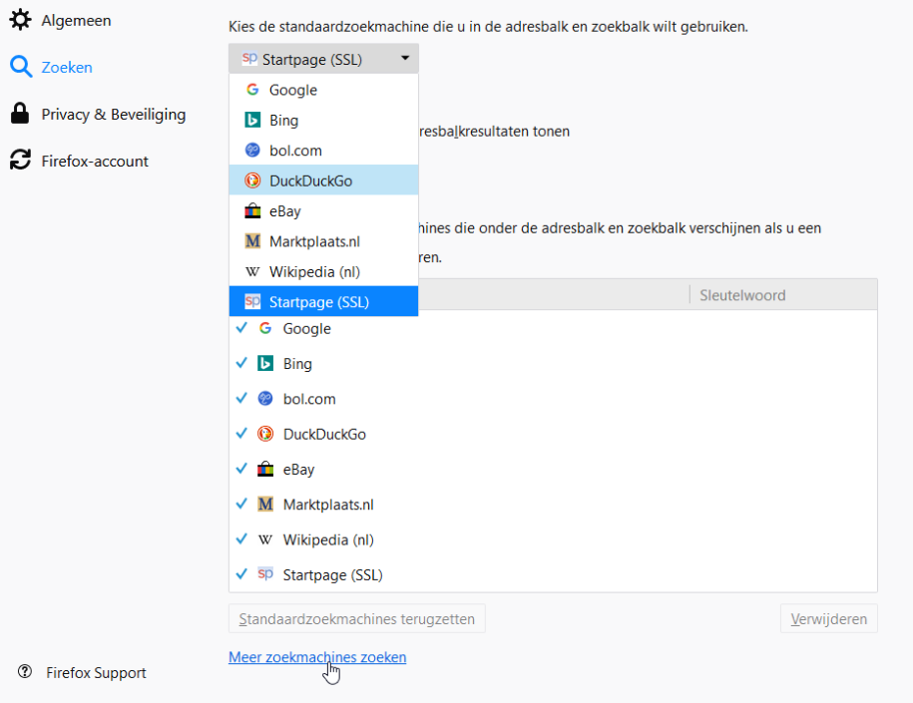Screen dimensions: 913x703
Task: Open the Privacy & Beveiliging settings section
Action: click(113, 115)
